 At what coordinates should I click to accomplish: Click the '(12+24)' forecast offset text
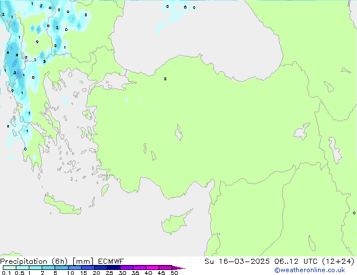pos(338,262)
